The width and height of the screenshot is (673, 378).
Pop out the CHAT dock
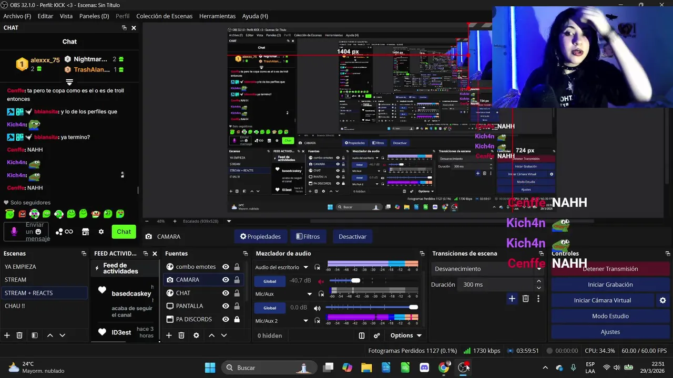tap(124, 28)
